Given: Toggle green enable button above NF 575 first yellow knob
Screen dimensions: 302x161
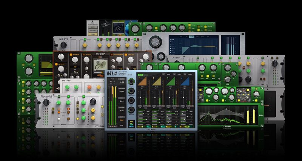Looking at the screenshot, I should pyautogui.click(x=85, y=40).
